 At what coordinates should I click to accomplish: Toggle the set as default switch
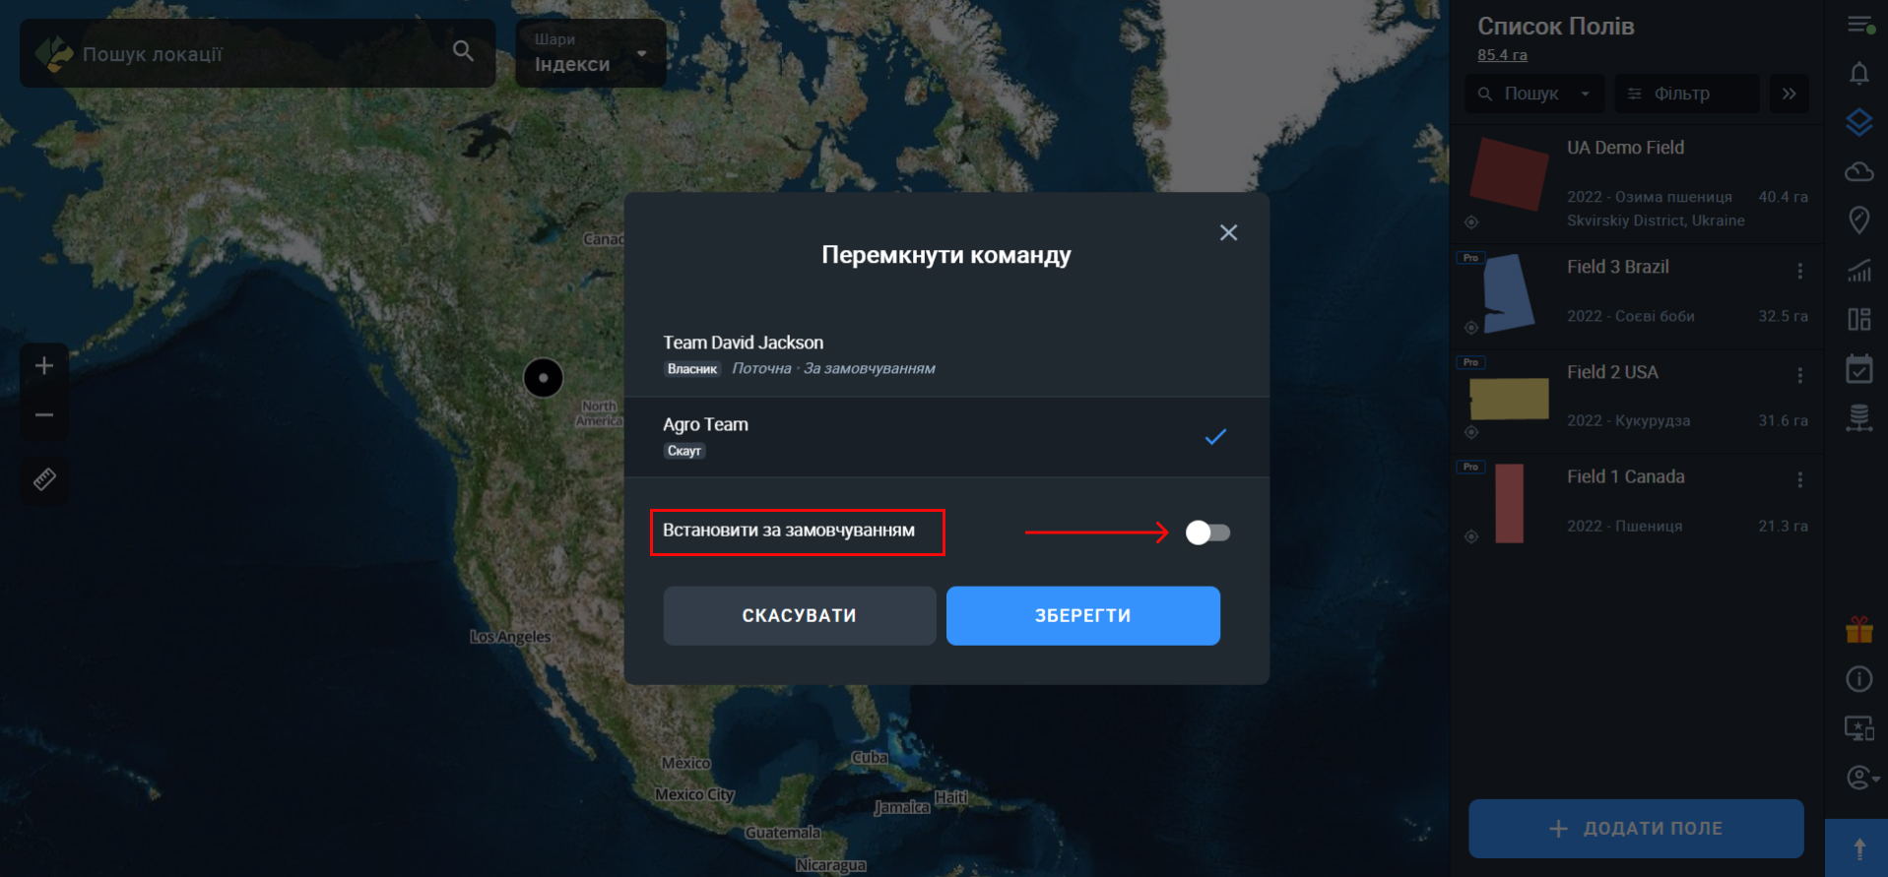coord(1207,532)
